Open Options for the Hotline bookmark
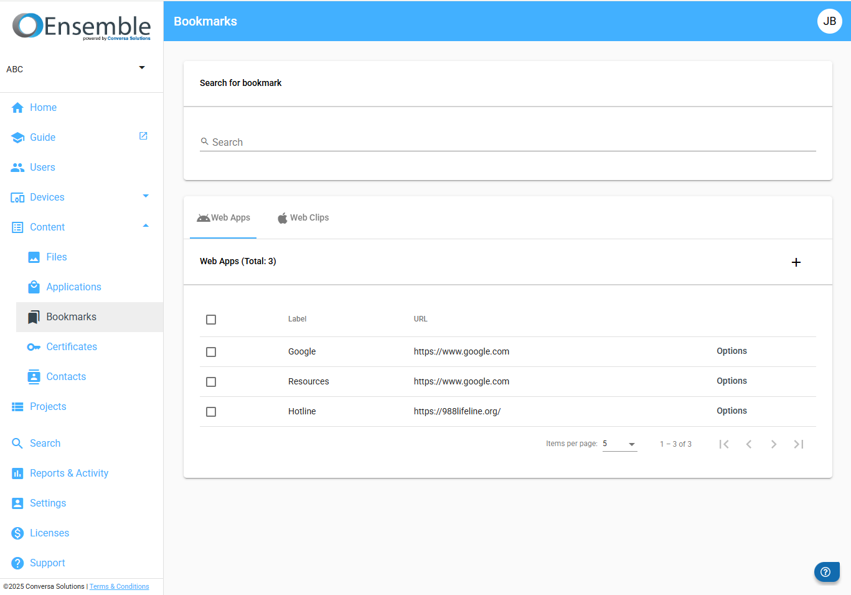The image size is (851, 595). pos(731,411)
